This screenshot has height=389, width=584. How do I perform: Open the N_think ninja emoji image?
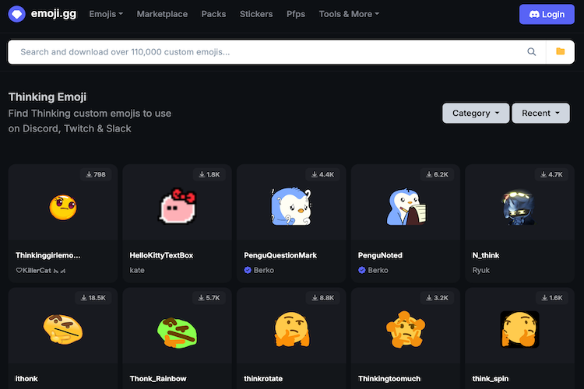click(x=519, y=208)
